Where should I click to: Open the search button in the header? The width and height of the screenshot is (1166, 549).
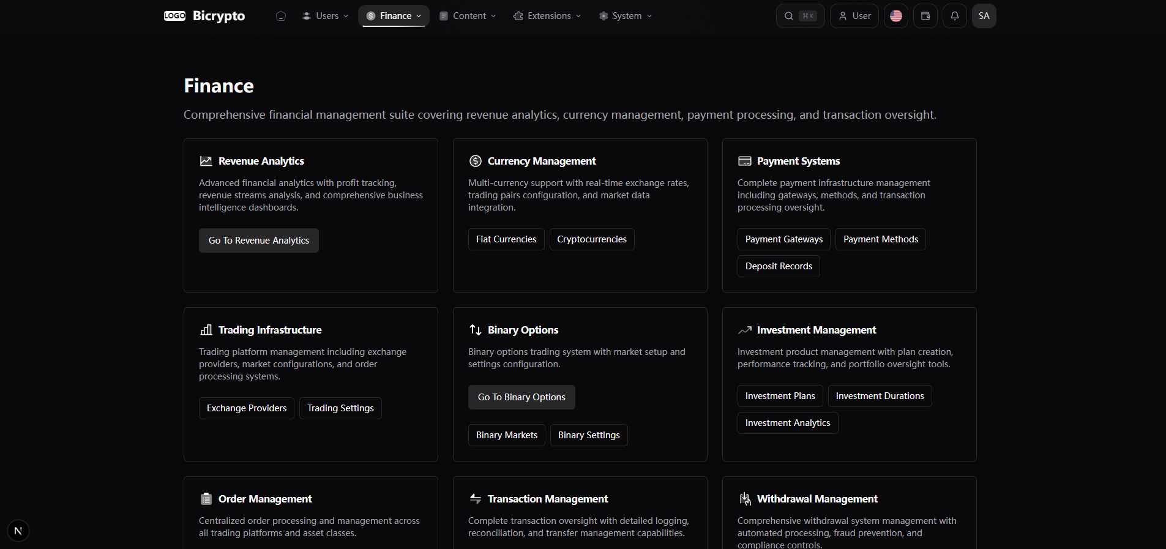pyautogui.click(x=800, y=16)
